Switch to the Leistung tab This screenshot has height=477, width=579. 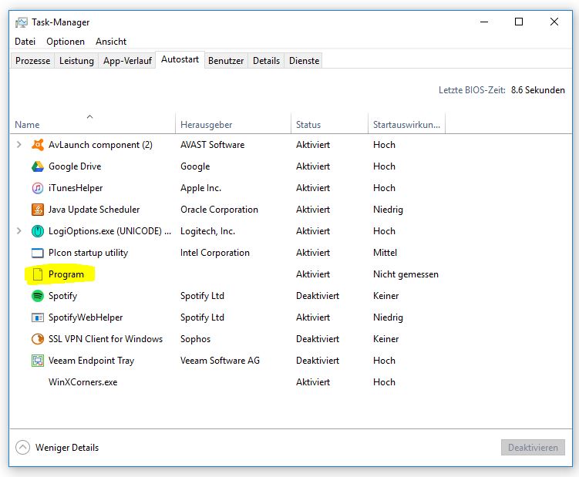[77, 61]
